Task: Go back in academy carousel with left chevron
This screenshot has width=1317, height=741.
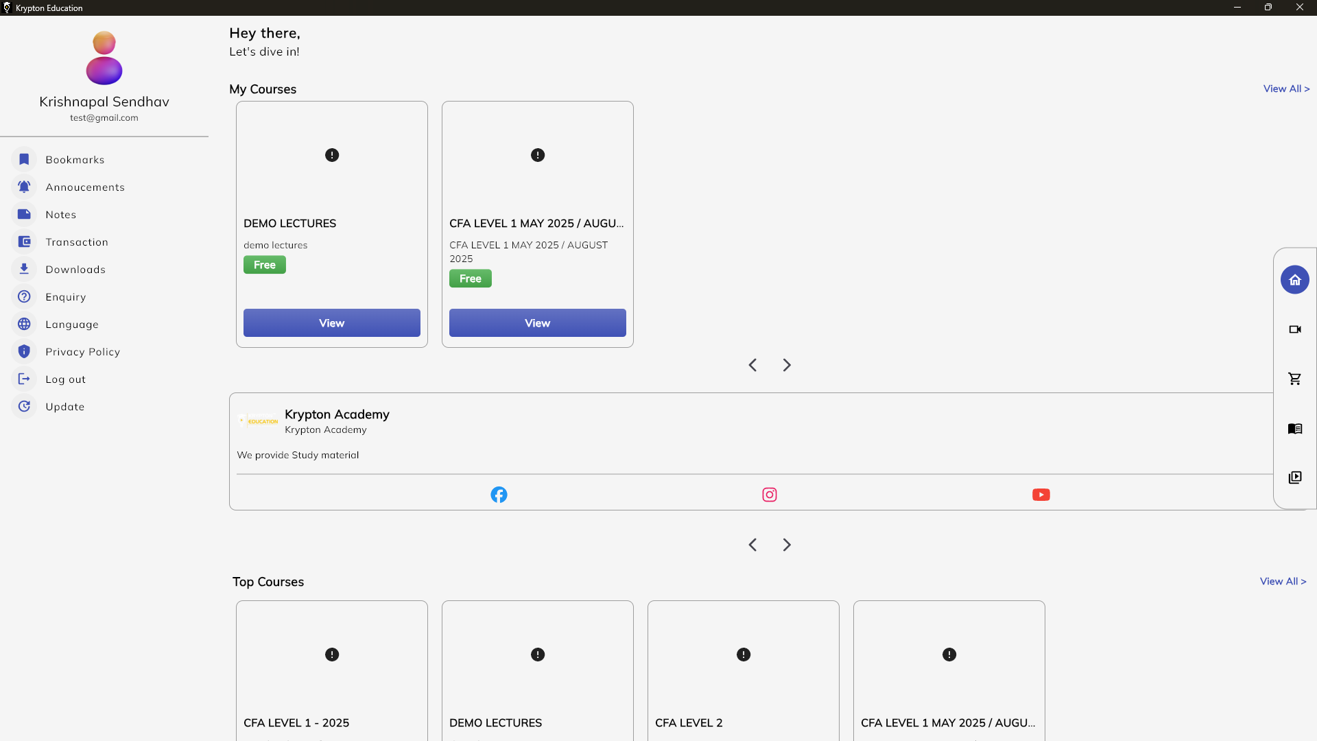Action: [752, 545]
